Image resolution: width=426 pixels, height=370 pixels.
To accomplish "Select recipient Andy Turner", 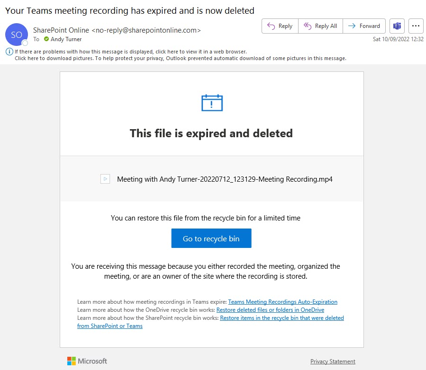I will (66, 39).
